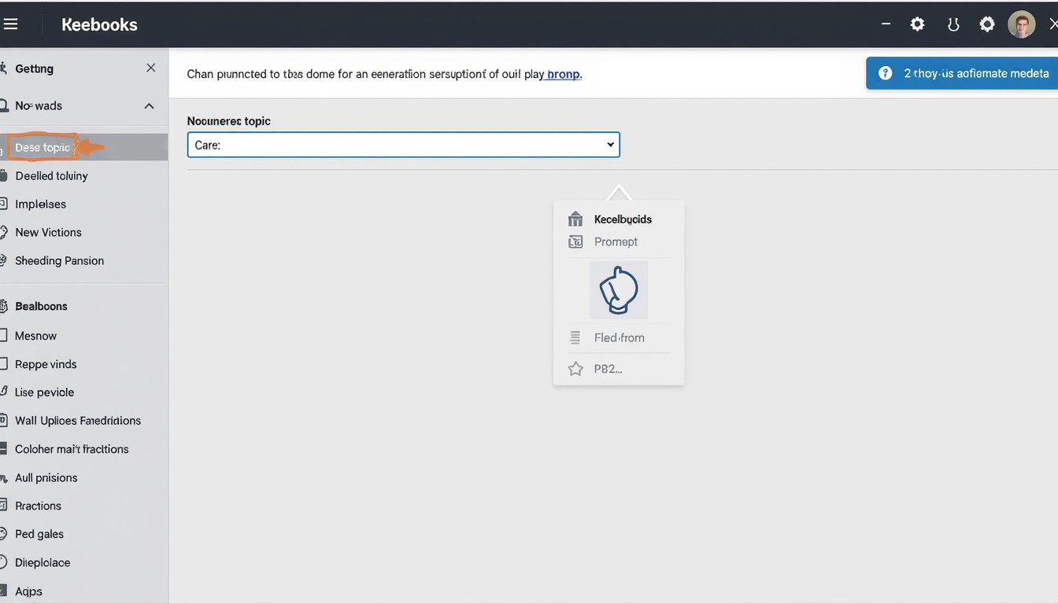The image size is (1058, 604).
Task: Select Promept in the popup menu
Action: [616, 242]
